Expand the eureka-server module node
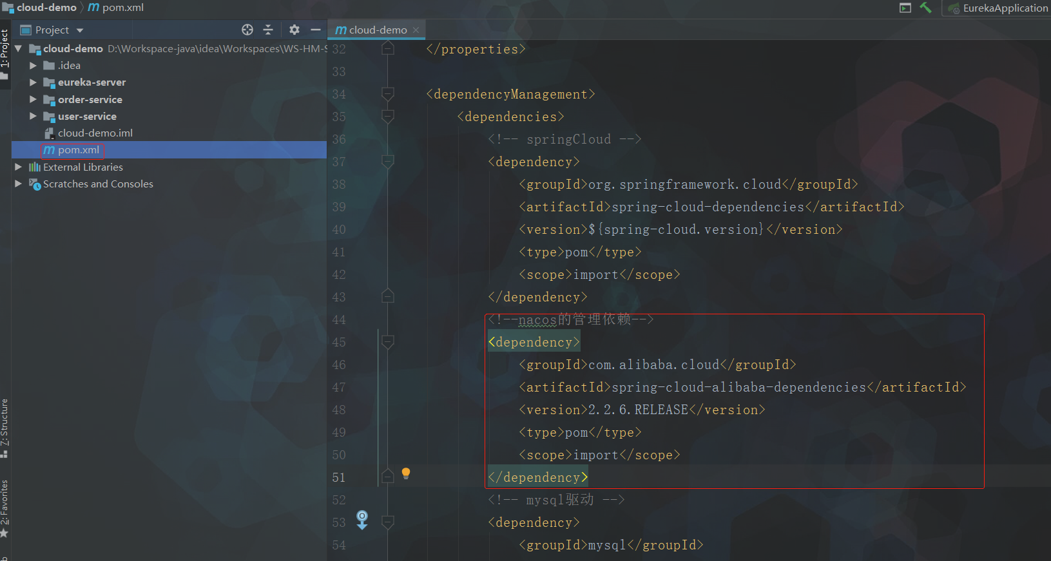This screenshot has height=561, width=1051. (33, 82)
